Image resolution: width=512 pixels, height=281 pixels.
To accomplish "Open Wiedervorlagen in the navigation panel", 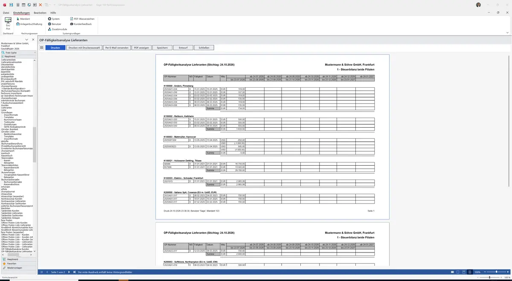I will pos(18,268).
